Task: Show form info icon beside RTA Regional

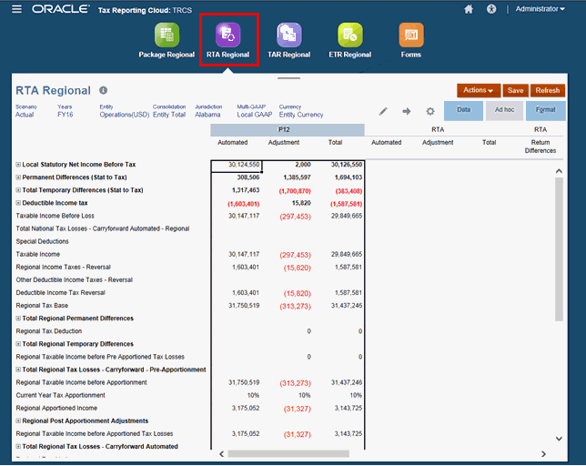Action: (103, 90)
